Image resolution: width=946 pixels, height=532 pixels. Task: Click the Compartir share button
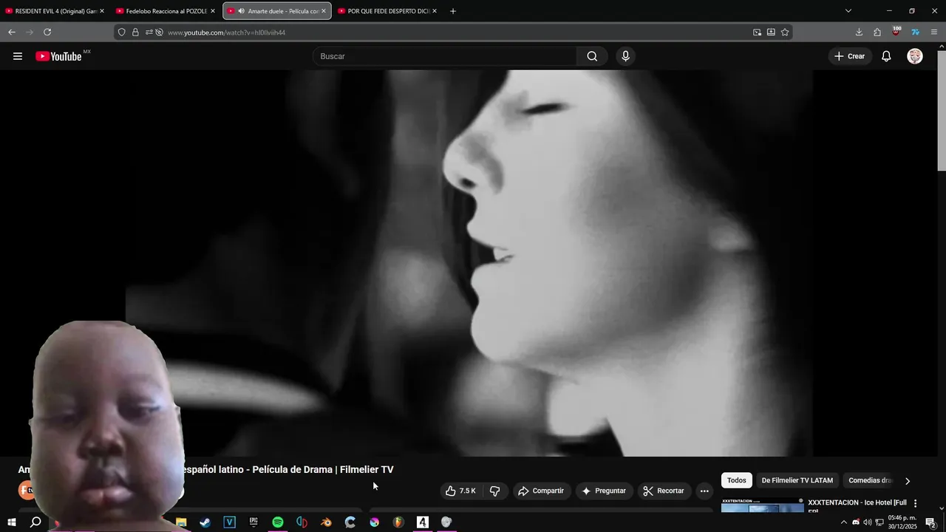tap(541, 491)
